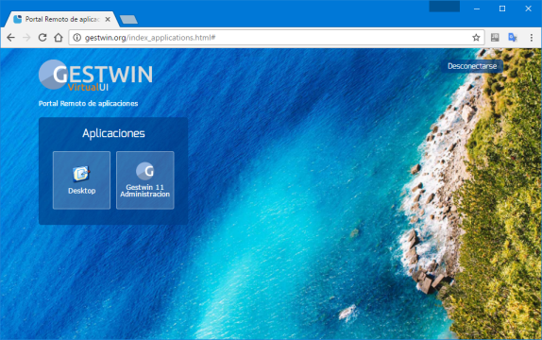Image resolution: width=542 pixels, height=340 pixels.
Task: Click the browser forward arrow
Action: coord(26,38)
